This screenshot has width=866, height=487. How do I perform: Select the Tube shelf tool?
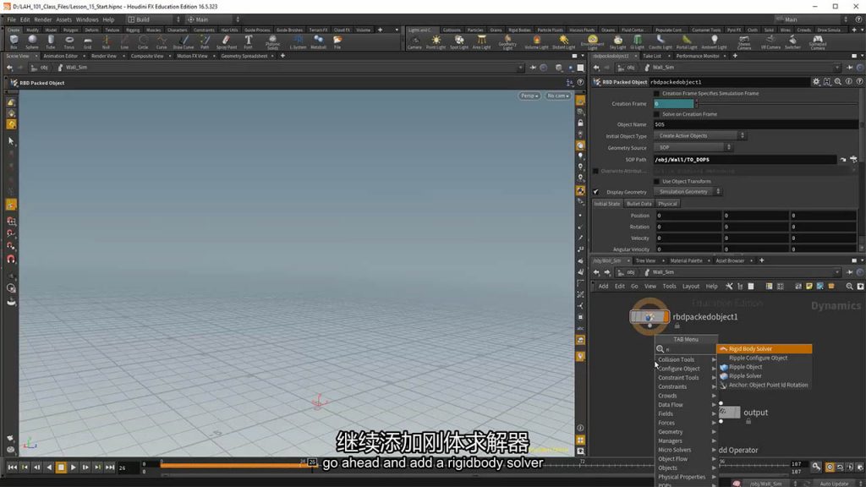(x=50, y=42)
